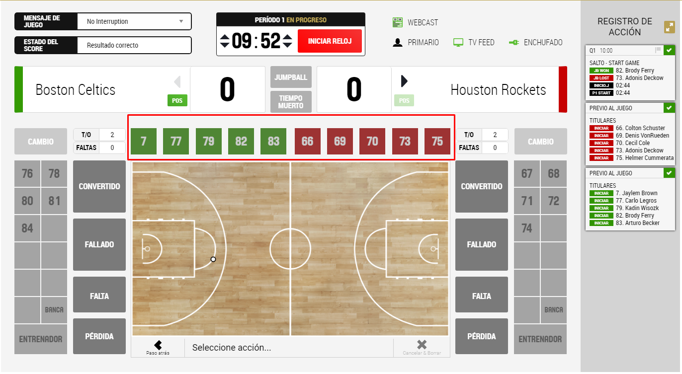Click the Webcast scoreboard icon

tap(397, 22)
